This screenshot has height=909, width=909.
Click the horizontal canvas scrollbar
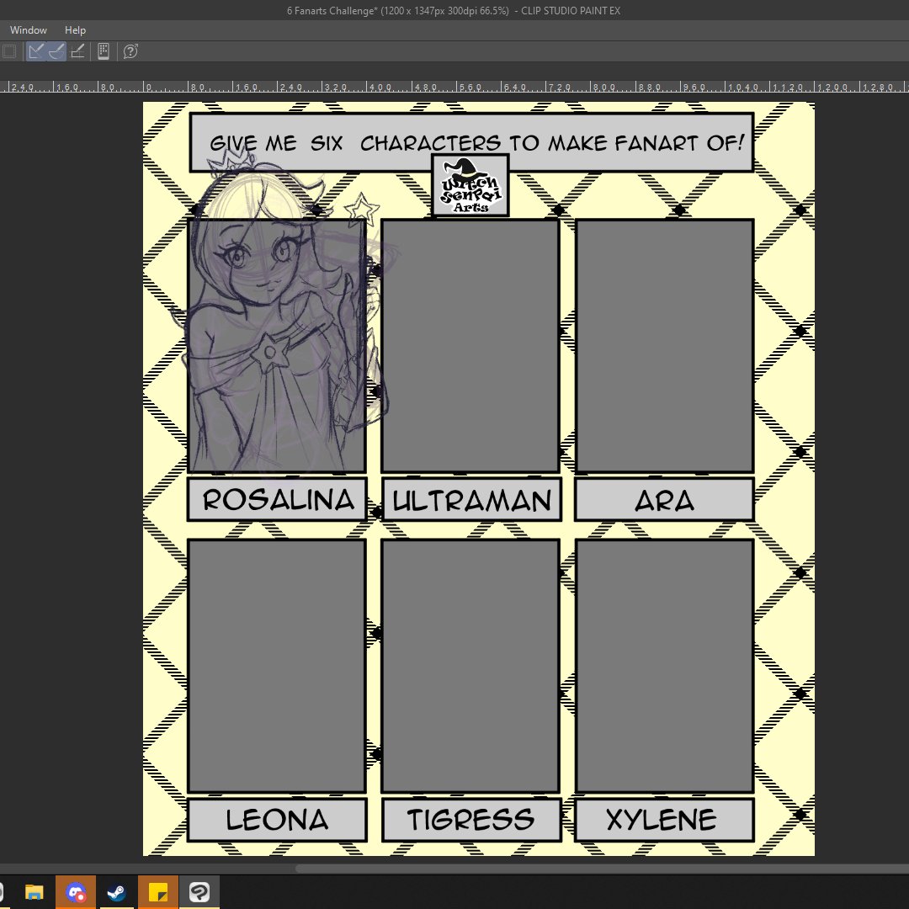(602, 869)
